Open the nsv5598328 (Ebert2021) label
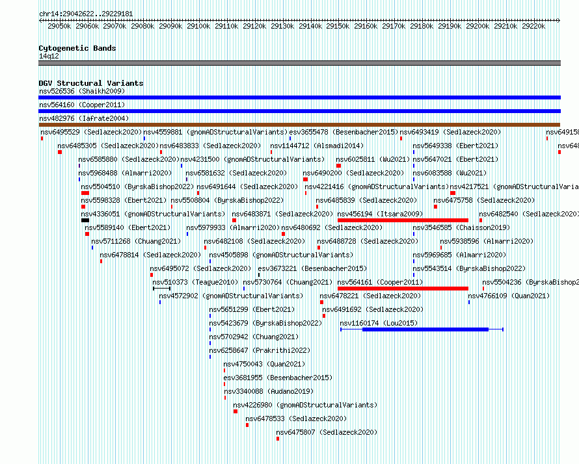Image resolution: width=579 pixels, height=464 pixels. (x=124, y=200)
